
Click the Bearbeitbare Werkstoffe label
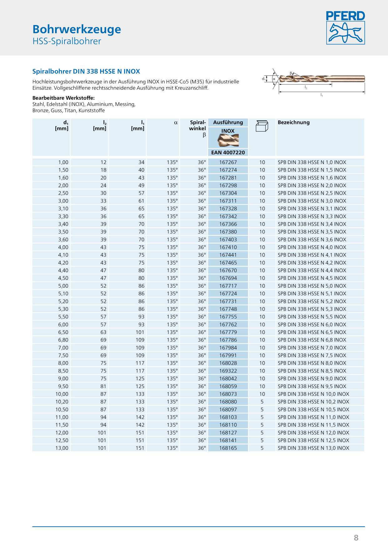[x=64, y=98]
